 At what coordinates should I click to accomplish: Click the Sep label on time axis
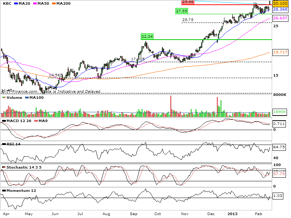[x=133, y=214]
